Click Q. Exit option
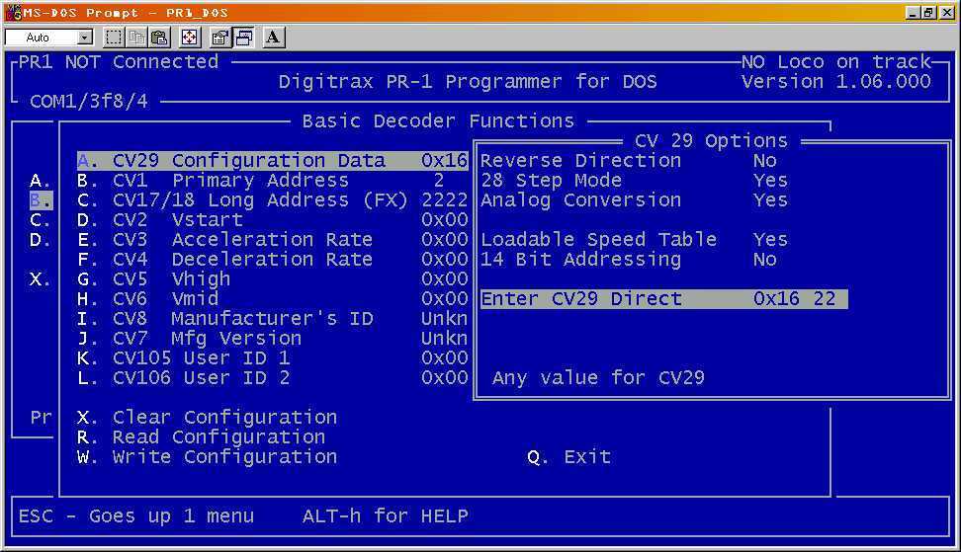This screenshot has width=961, height=552. (x=568, y=457)
